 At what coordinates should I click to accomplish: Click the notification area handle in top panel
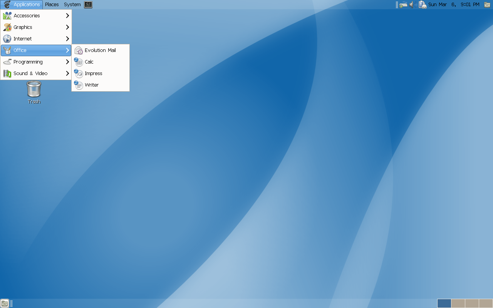[397, 5]
